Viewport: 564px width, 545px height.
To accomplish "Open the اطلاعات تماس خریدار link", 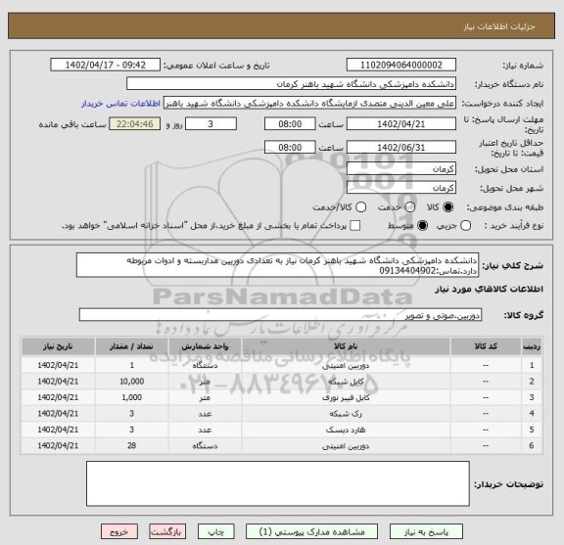I will pyautogui.click(x=120, y=104).
